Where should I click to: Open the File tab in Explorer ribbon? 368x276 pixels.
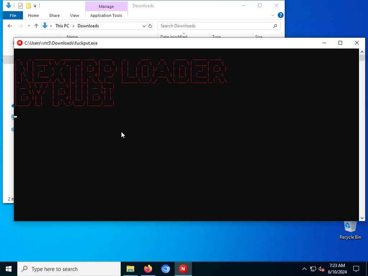tap(13, 15)
